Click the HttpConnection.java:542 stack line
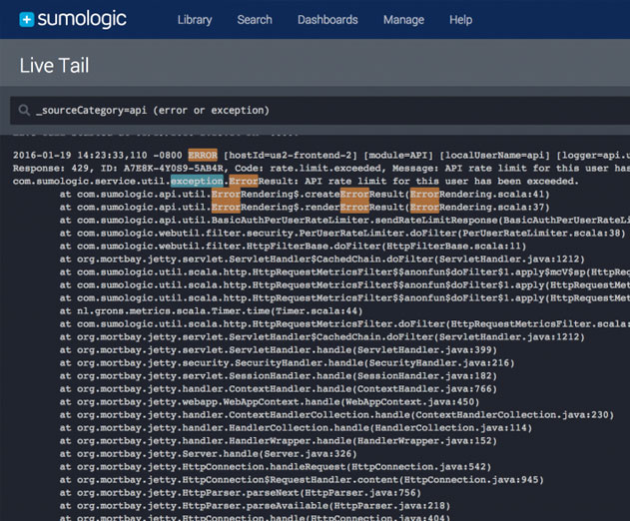Screen dimensions: 630x521 pos(276,467)
